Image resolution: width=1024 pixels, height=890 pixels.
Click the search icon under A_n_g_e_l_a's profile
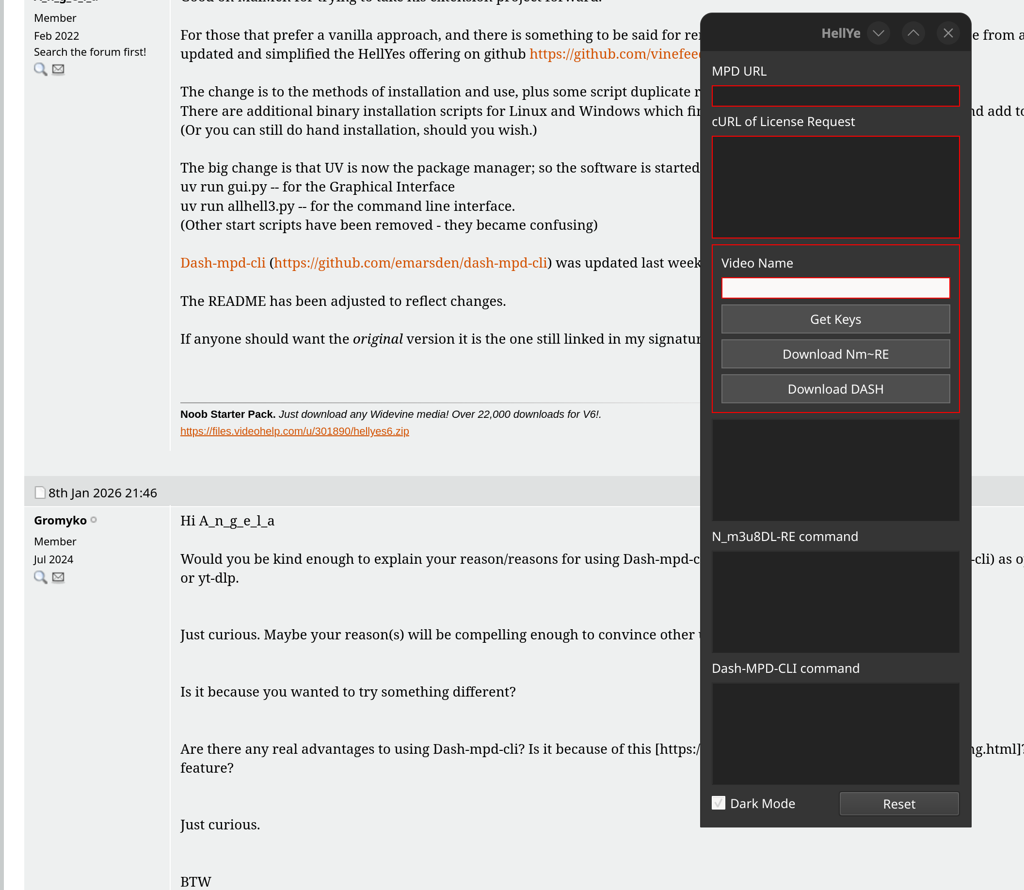40,69
